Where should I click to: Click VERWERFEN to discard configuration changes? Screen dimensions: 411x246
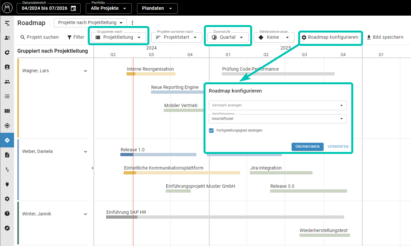point(338,146)
